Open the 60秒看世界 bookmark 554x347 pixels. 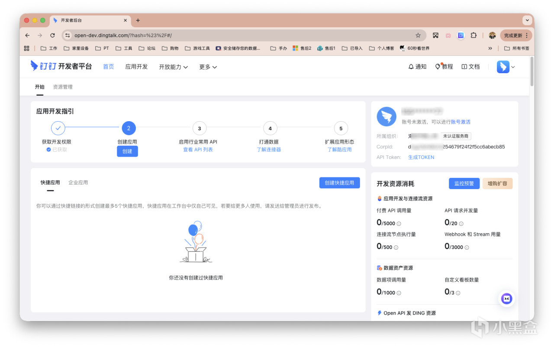click(x=415, y=48)
